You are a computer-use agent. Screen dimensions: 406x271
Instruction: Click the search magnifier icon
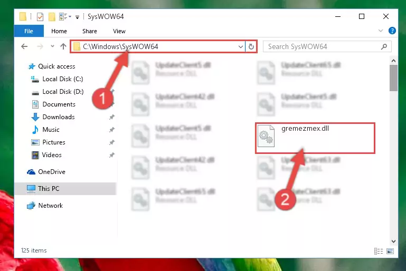click(x=384, y=46)
